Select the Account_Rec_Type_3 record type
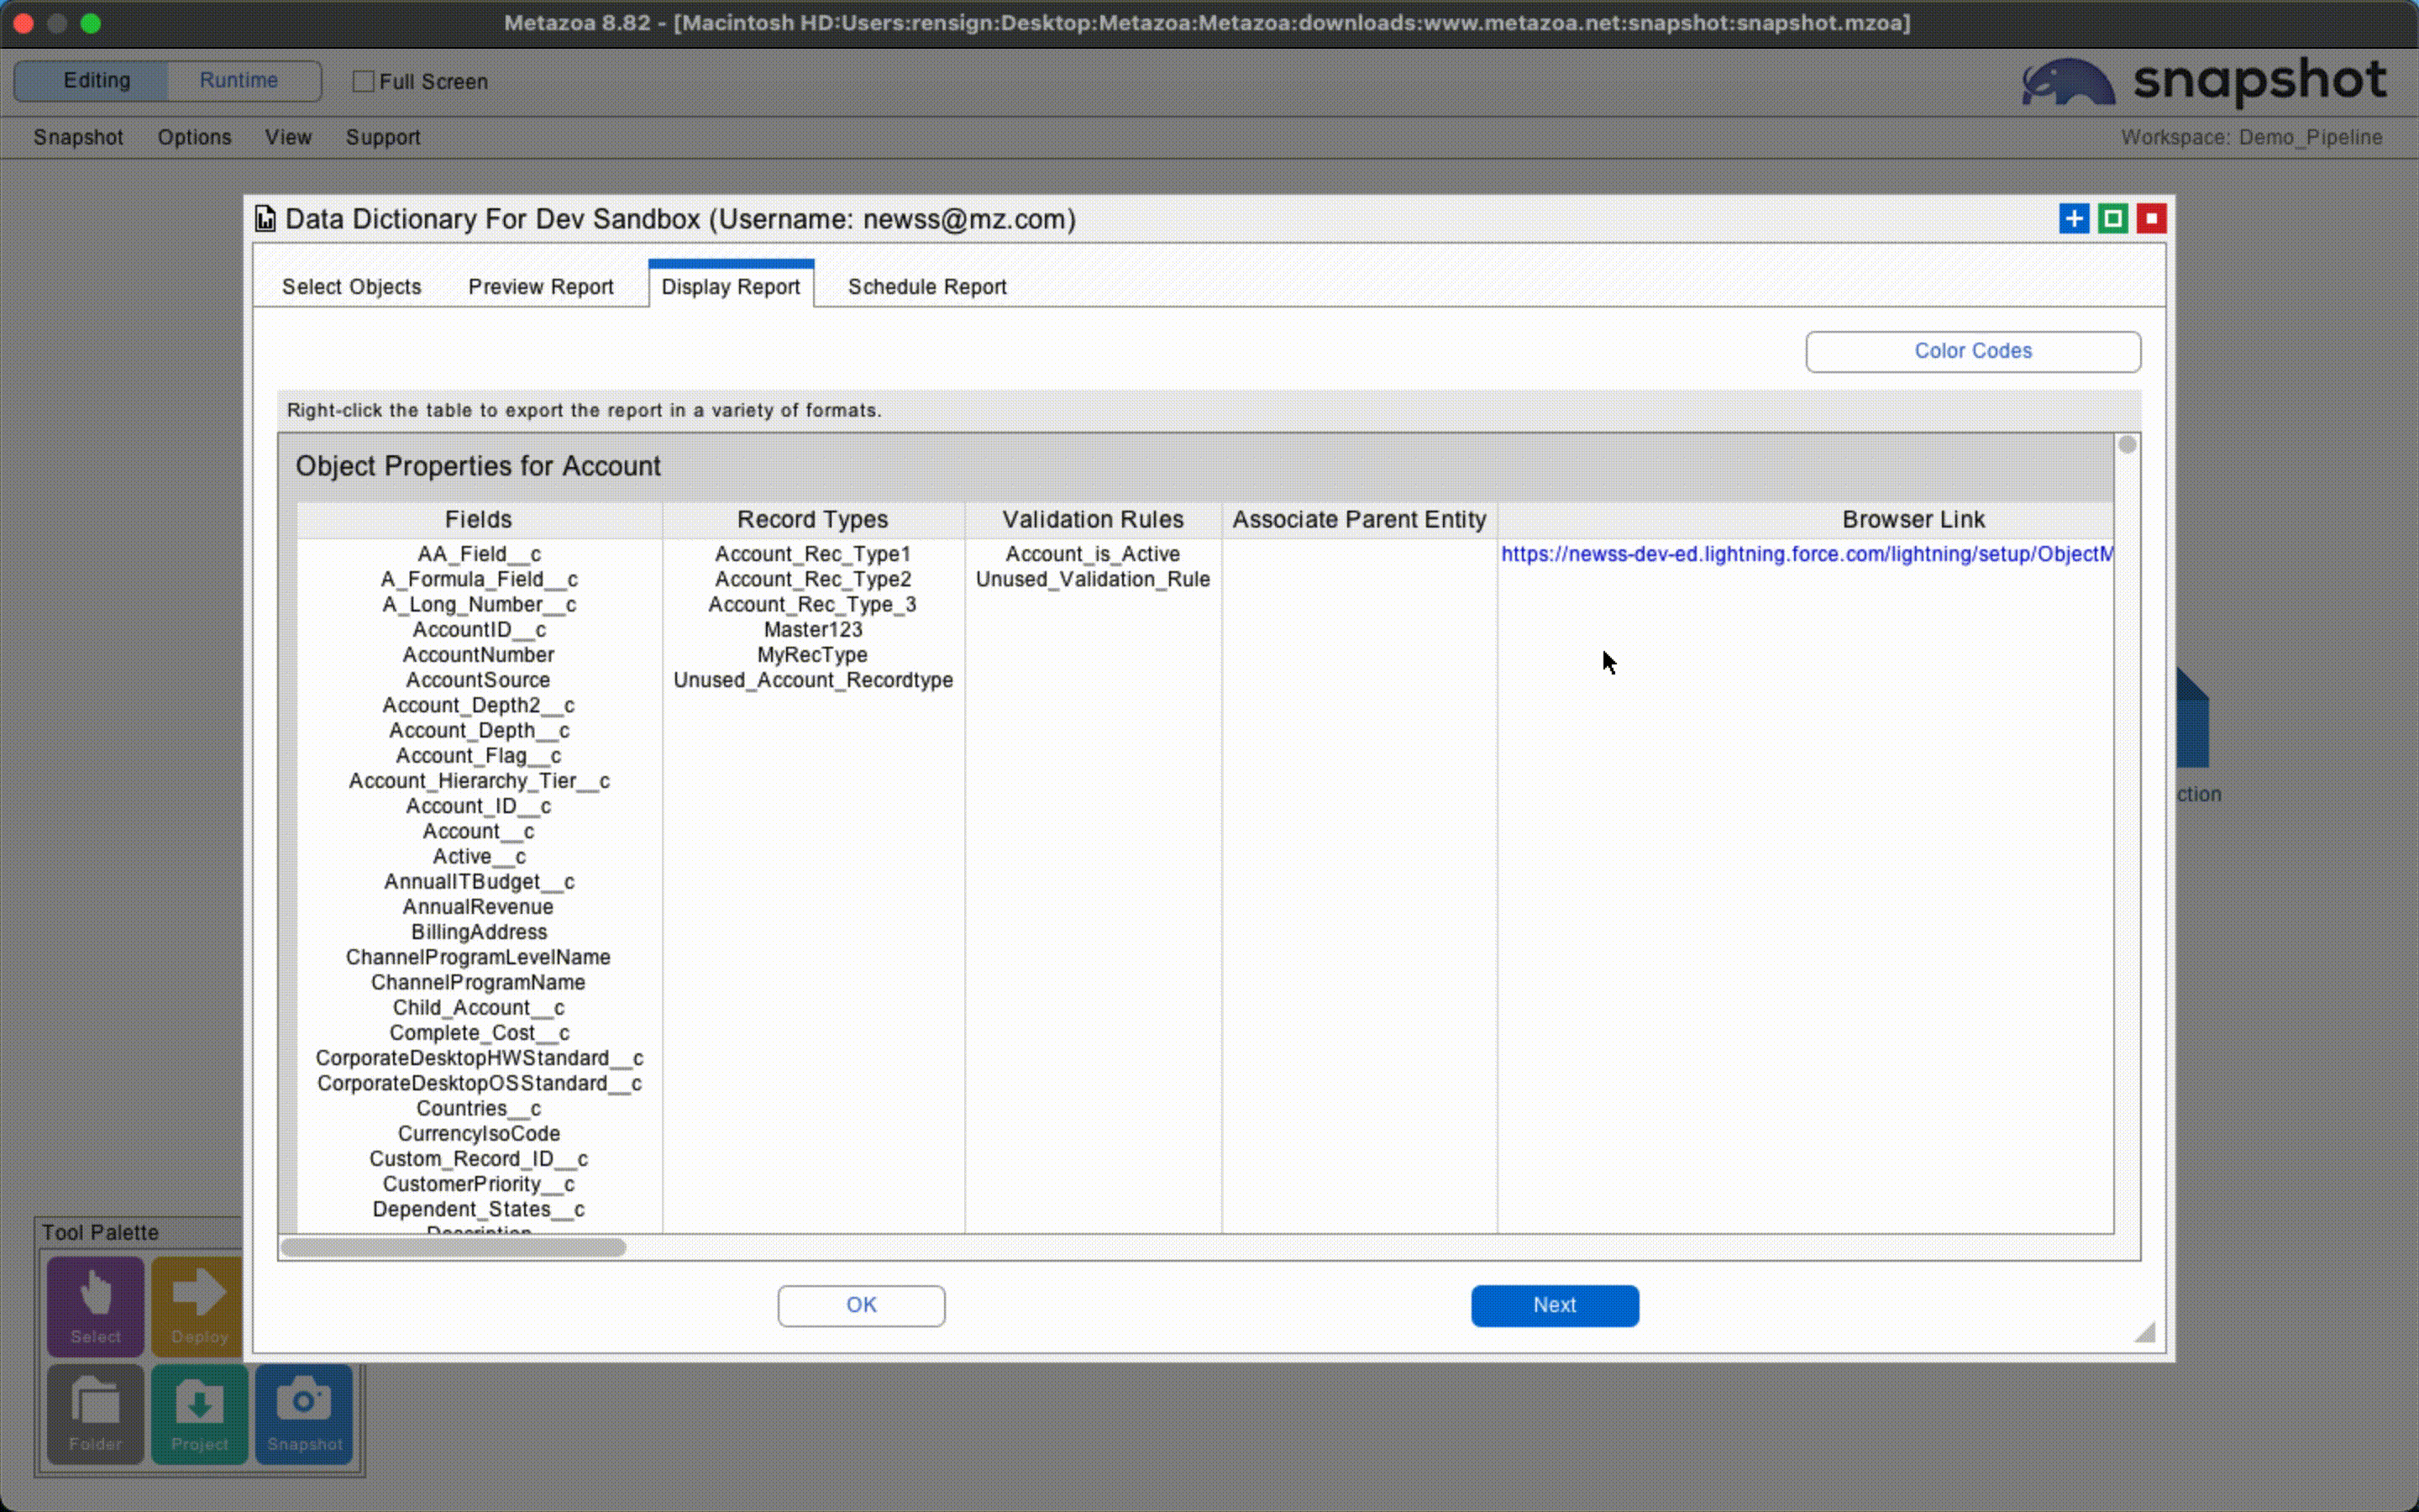 tap(813, 604)
